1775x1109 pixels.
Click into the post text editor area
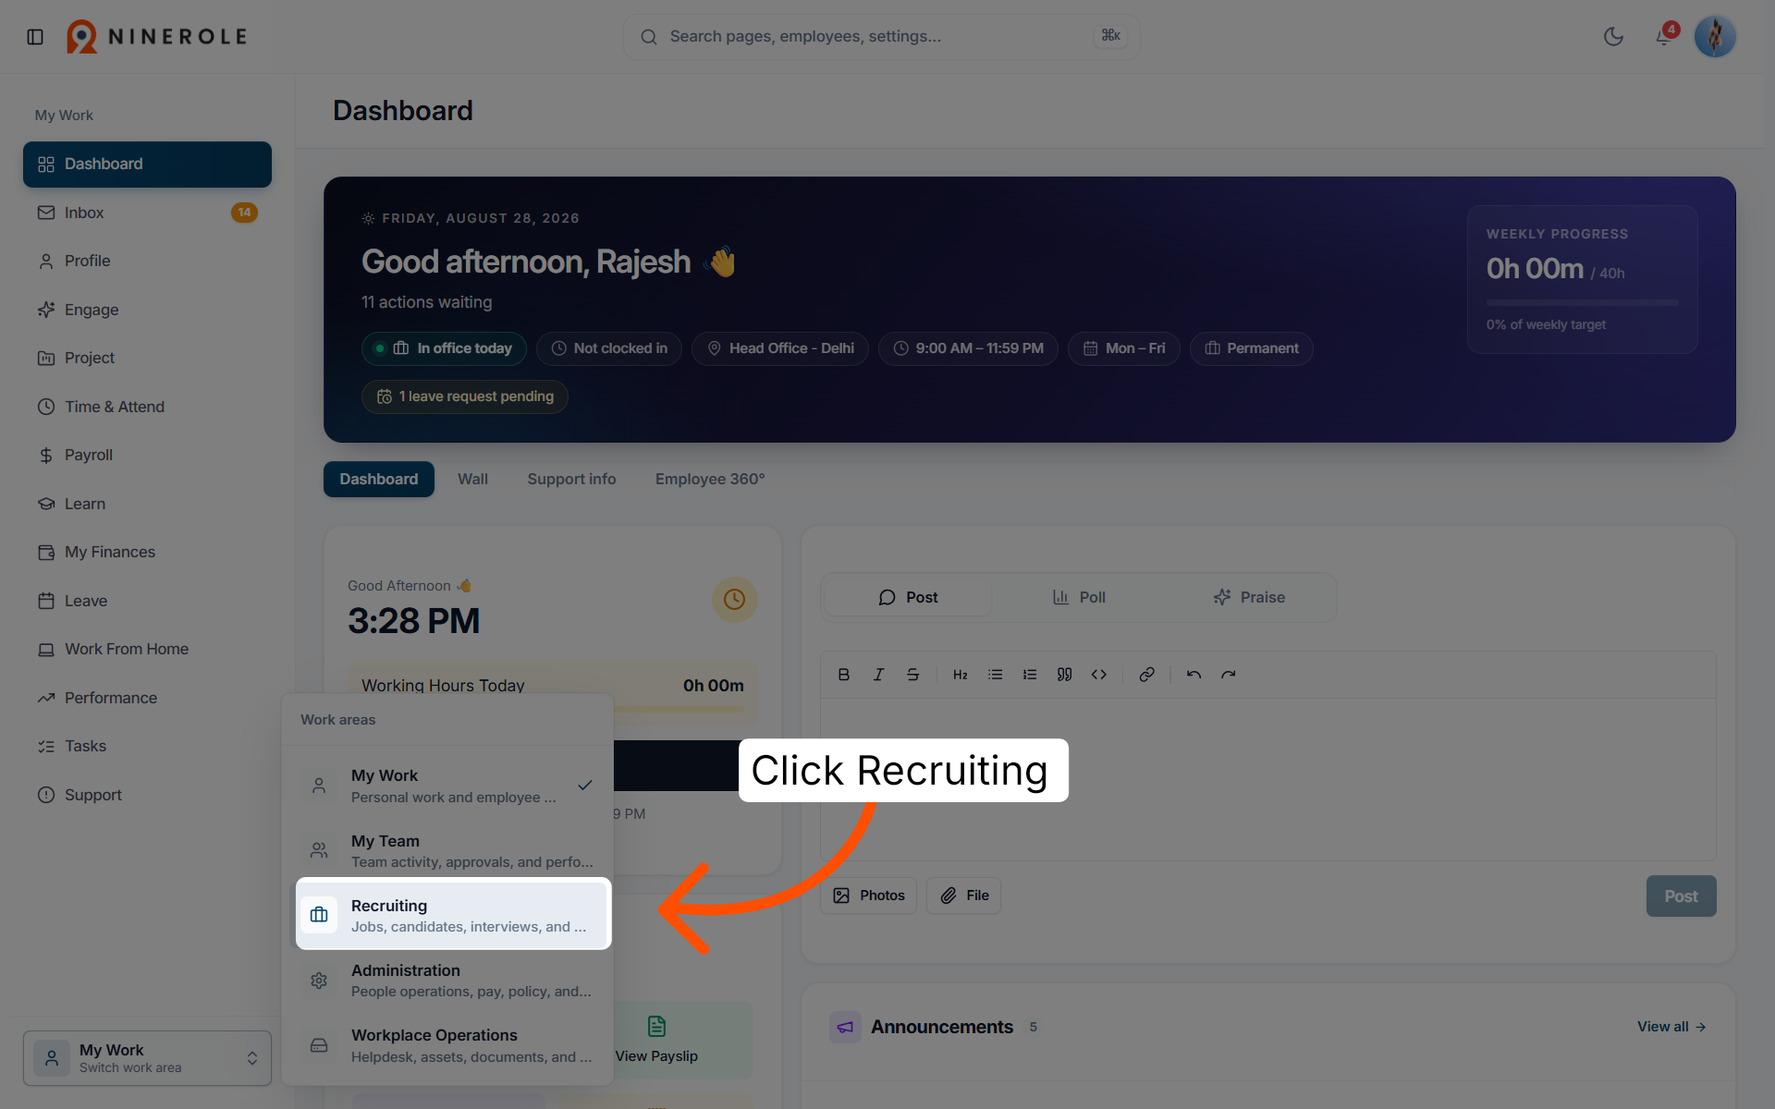click(1267, 779)
